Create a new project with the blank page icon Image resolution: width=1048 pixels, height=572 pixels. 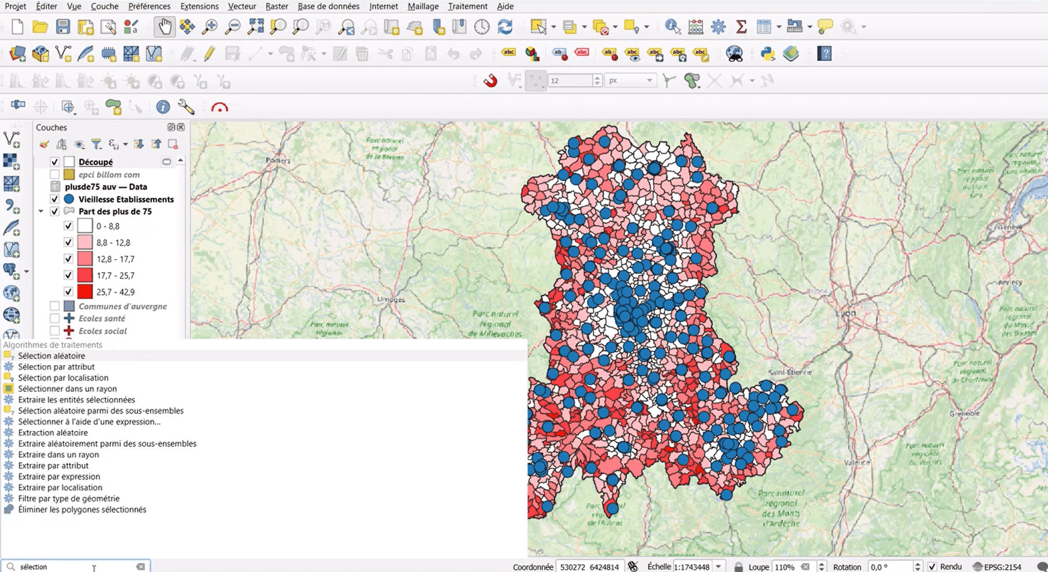[17, 26]
